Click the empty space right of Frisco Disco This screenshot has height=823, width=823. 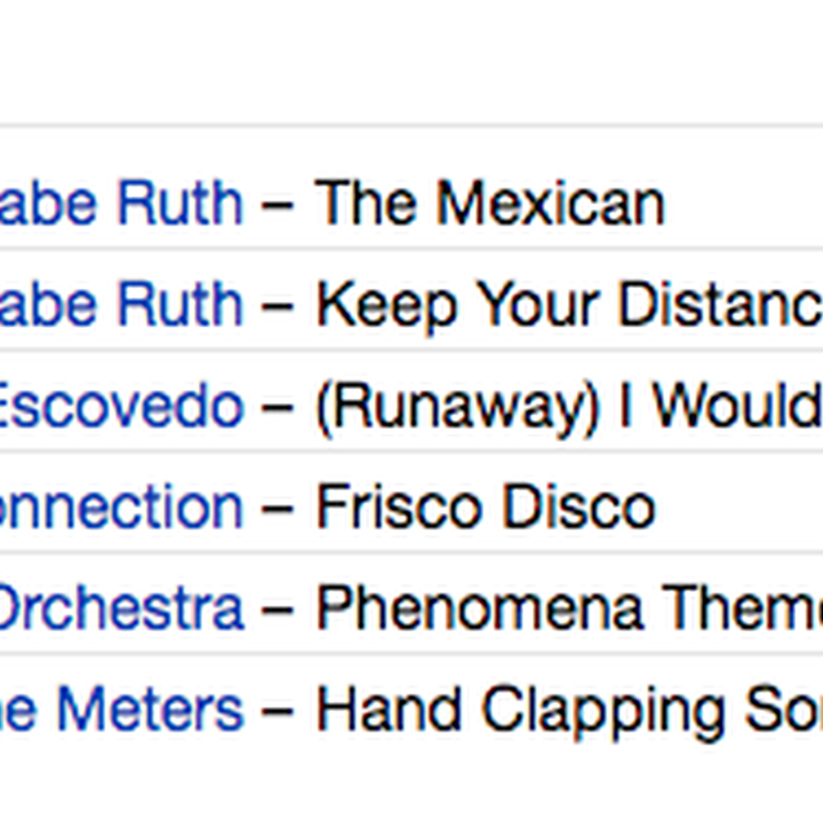coord(740,507)
